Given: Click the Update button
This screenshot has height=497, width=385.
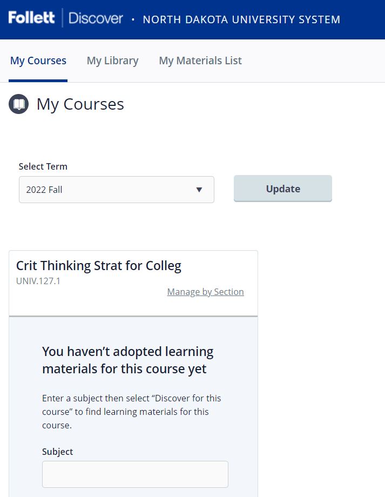Looking at the screenshot, I should point(283,189).
